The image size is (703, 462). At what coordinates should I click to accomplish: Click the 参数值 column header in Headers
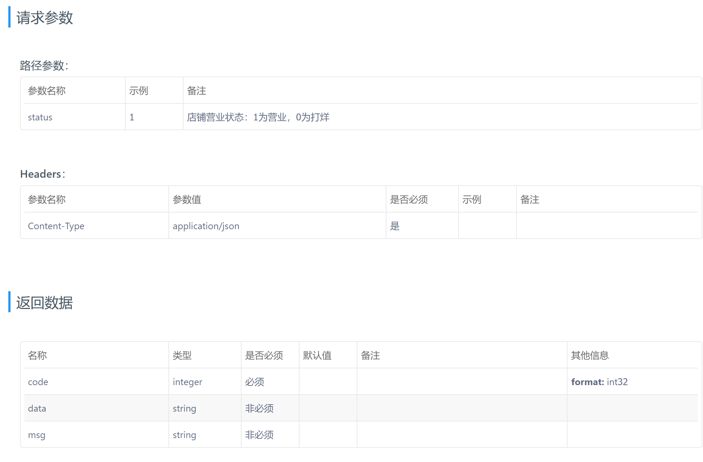coord(187,199)
